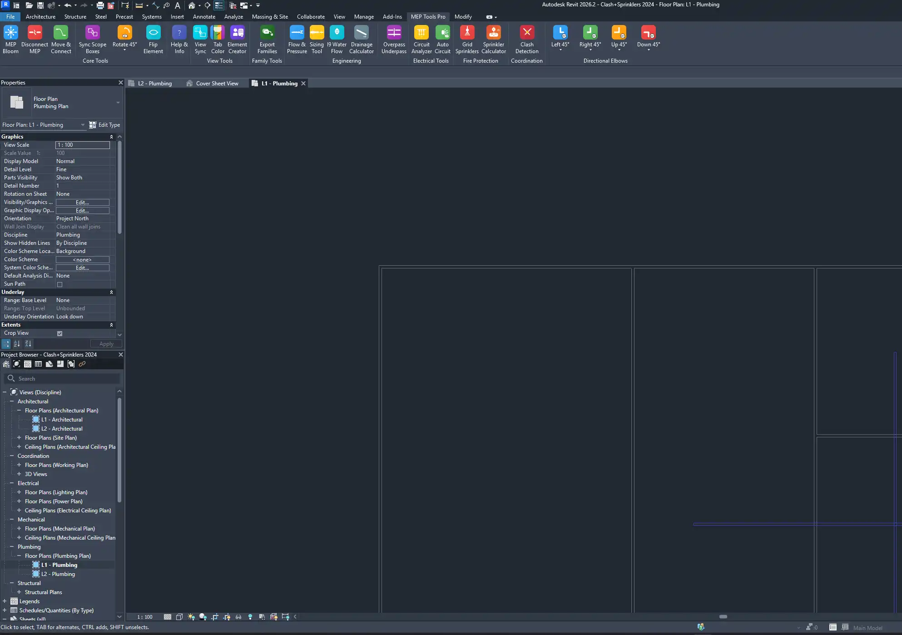The height and width of the screenshot is (635, 902).
Task: Click the Tab Color tool
Action: click(218, 33)
